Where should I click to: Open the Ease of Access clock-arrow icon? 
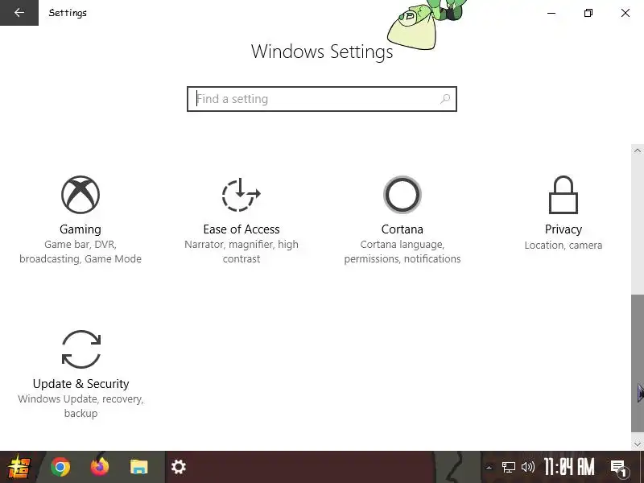pyautogui.click(x=242, y=195)
